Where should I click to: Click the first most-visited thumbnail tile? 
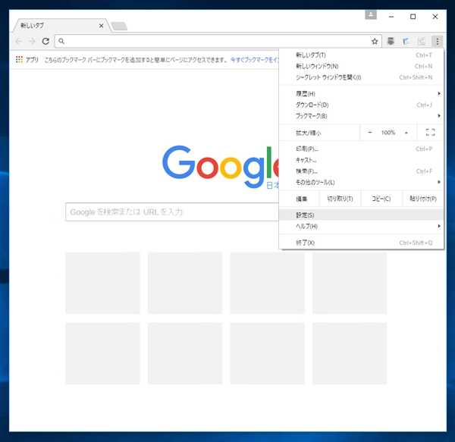pyautogui.click(x=102, y=283)
